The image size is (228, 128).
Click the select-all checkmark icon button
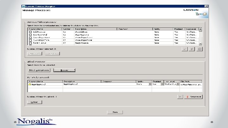pyautogui.click(x=185, y=49)
